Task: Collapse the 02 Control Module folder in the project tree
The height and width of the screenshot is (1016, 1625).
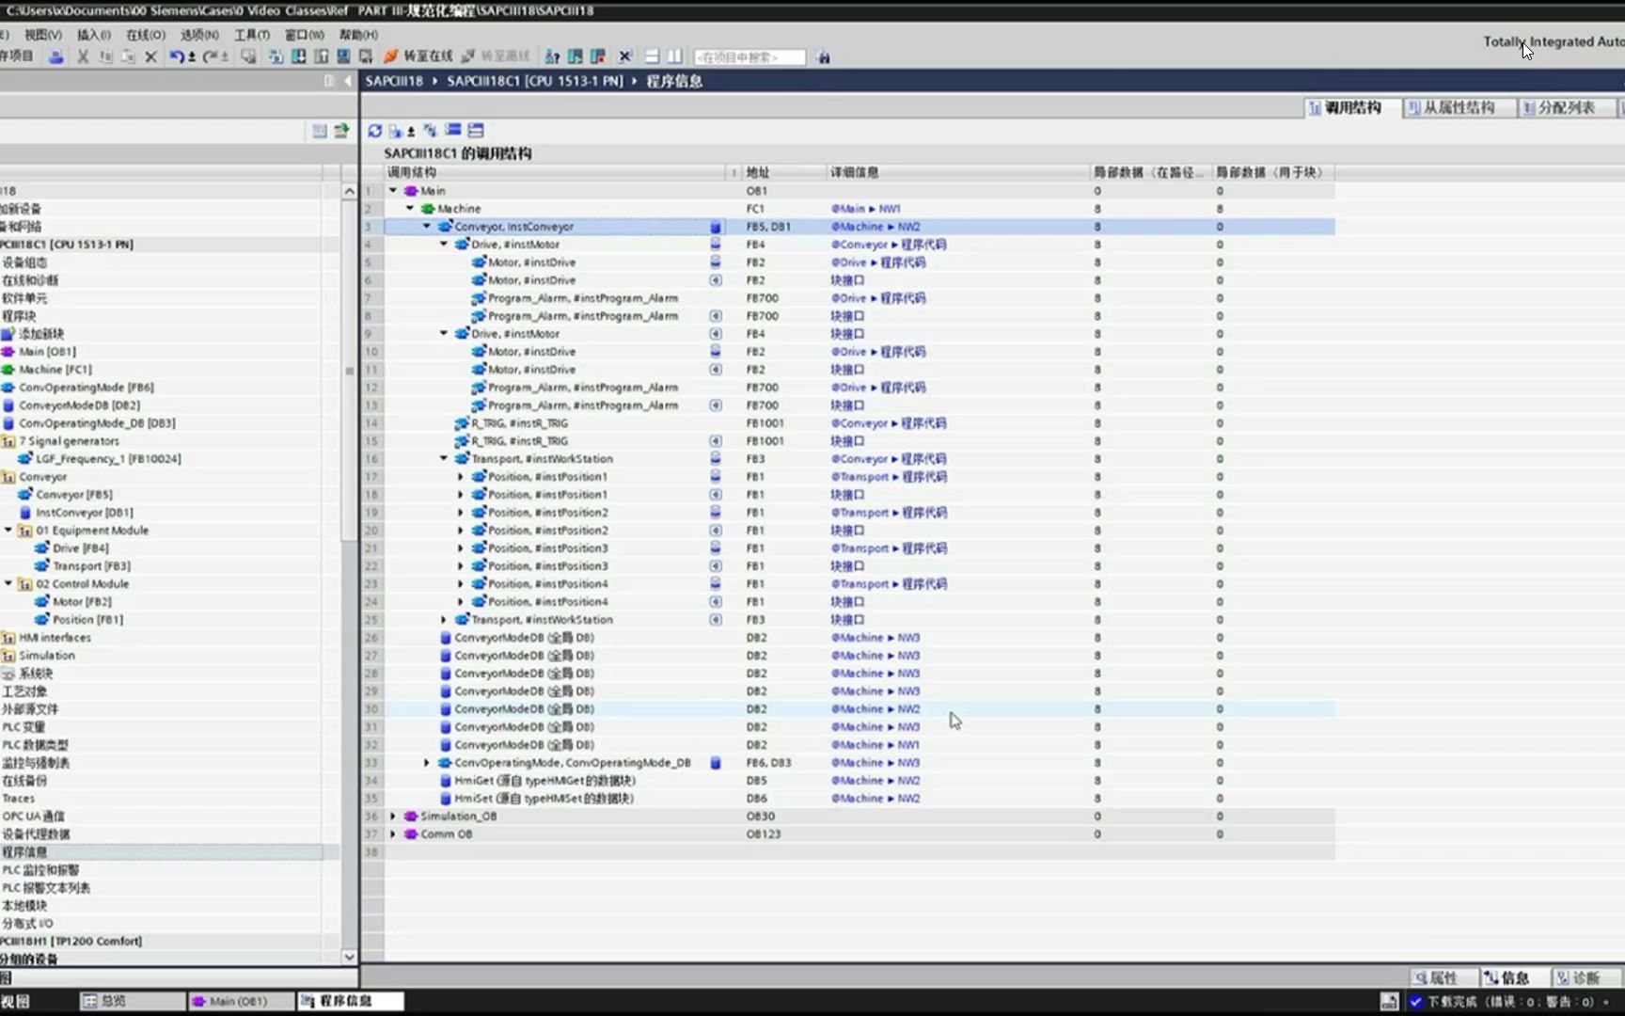Action: [x=8, y=583]
